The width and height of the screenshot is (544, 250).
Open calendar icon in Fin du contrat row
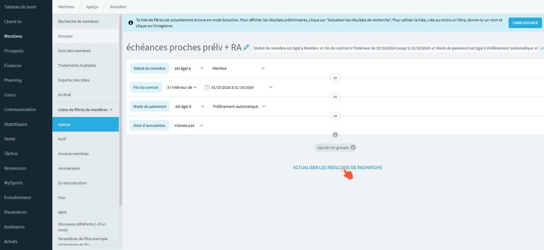(207, 87)
